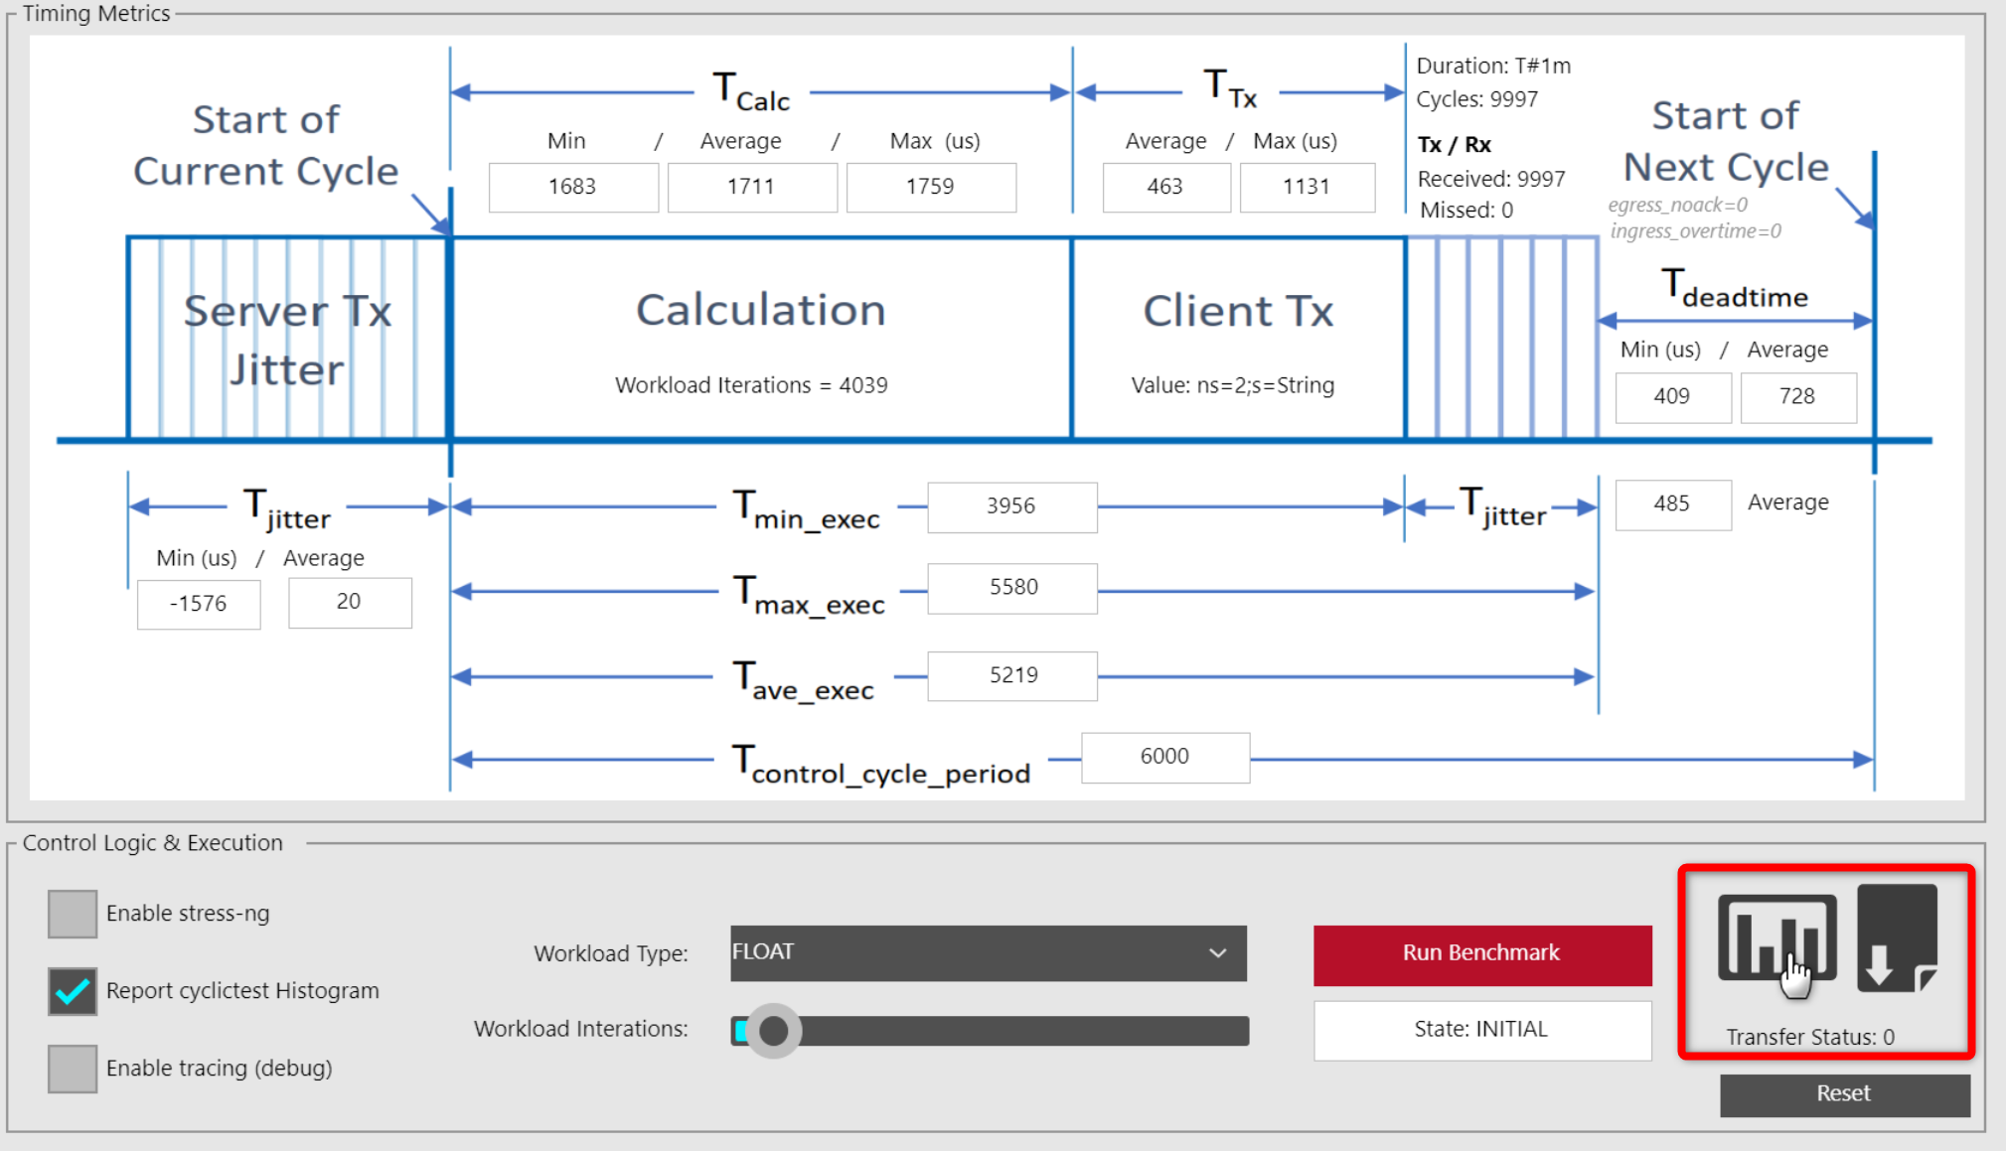Click the Duration: T#1m text
The height and width of the screenshot is (1151, 2006).
1493,66
